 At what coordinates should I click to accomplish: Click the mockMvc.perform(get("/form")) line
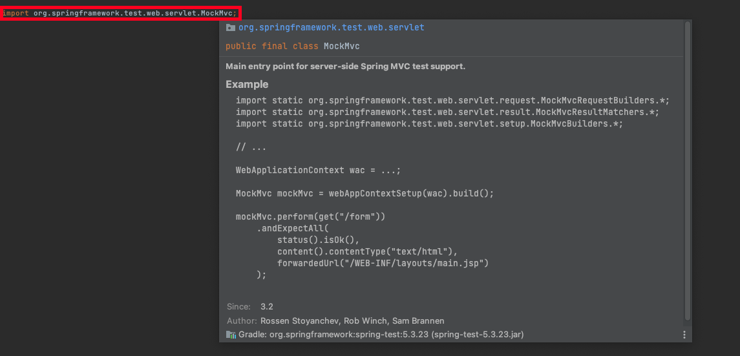point(310,217)
